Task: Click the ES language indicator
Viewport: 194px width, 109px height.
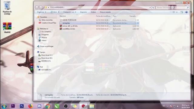Action: [164, 106]
